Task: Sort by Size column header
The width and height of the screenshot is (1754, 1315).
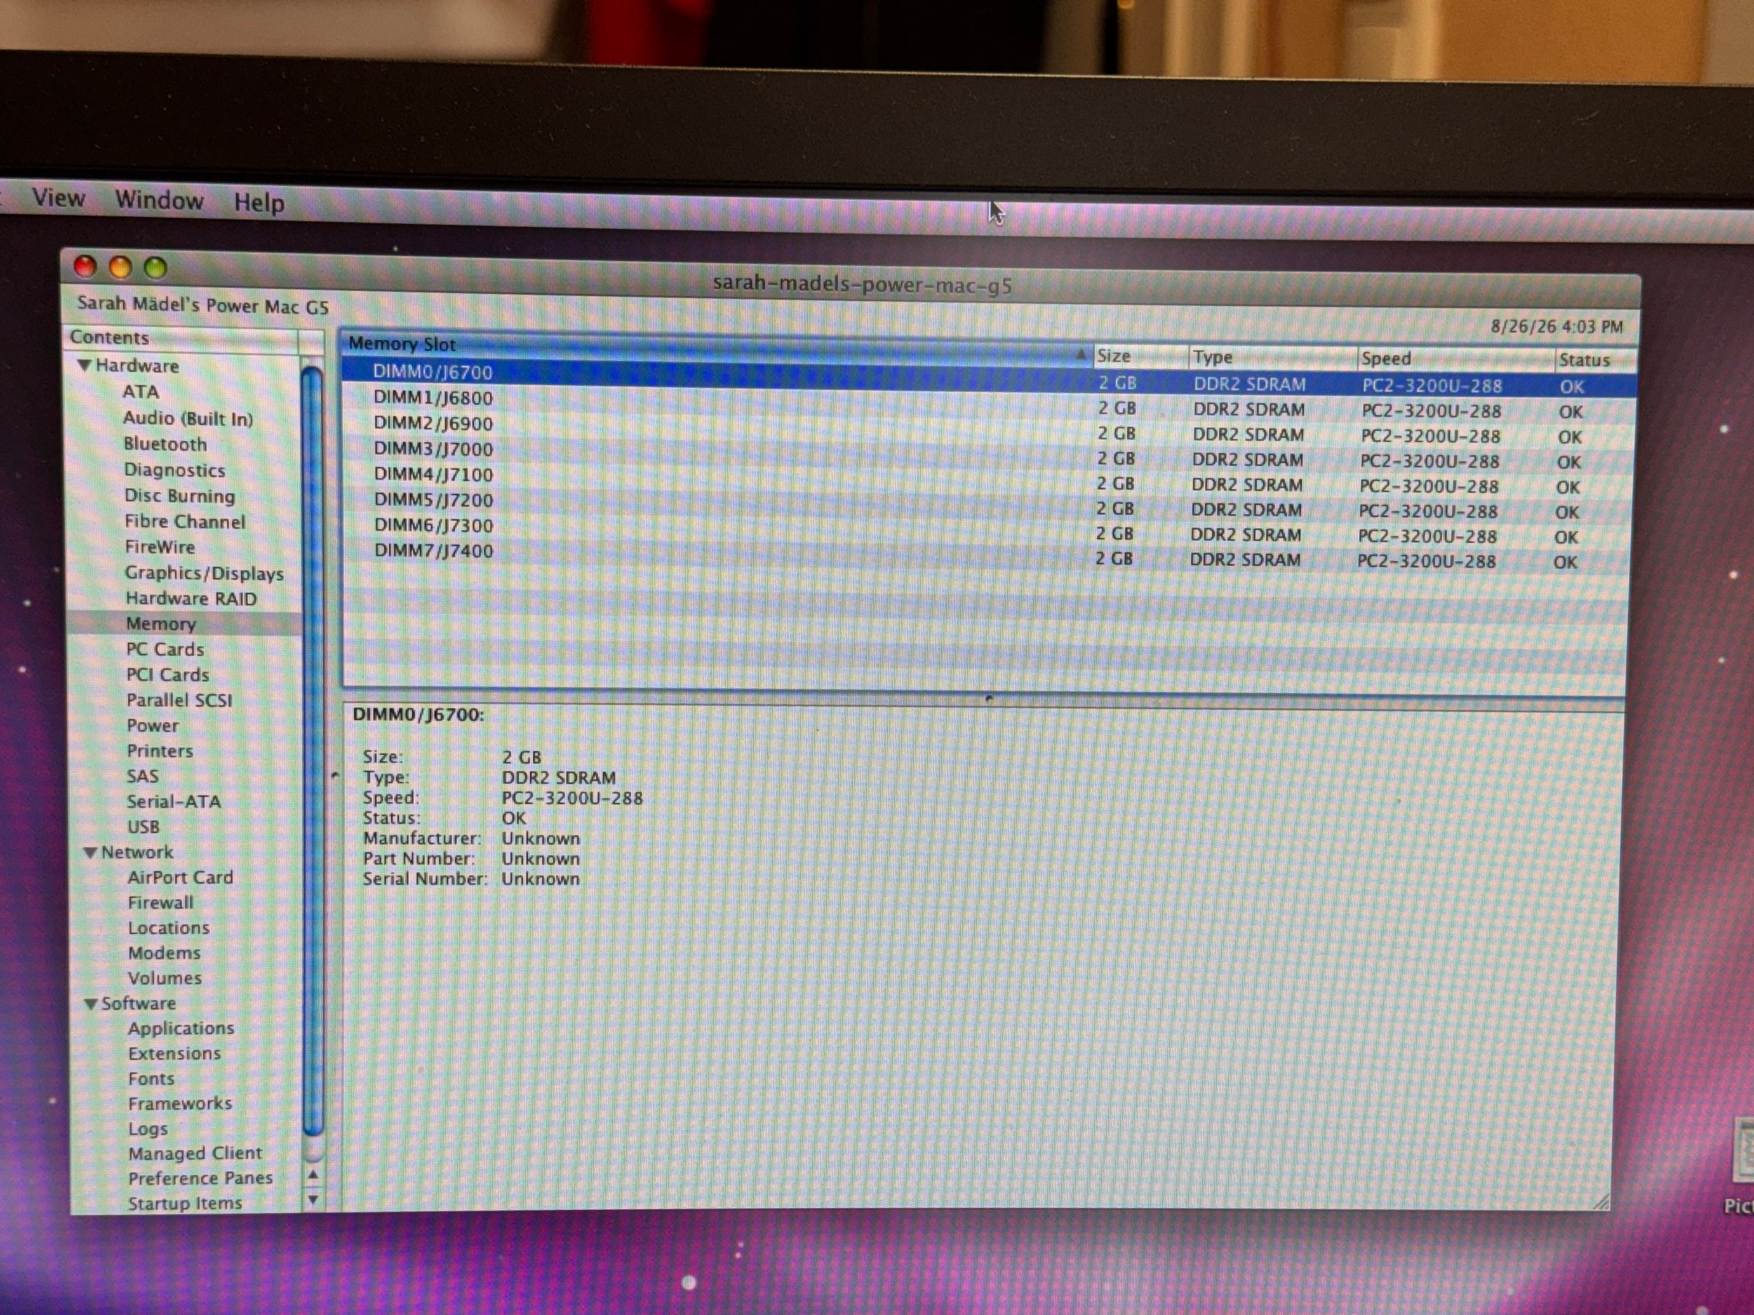Action: pyautogui.click(x=1140, y=357)
